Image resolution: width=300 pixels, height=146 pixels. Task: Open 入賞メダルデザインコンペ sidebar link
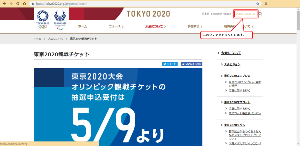245,144
